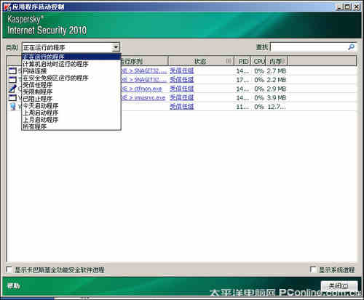Click the Kaspersky icon in the title bar
The image size is (364, 300).
click(7, 7)
